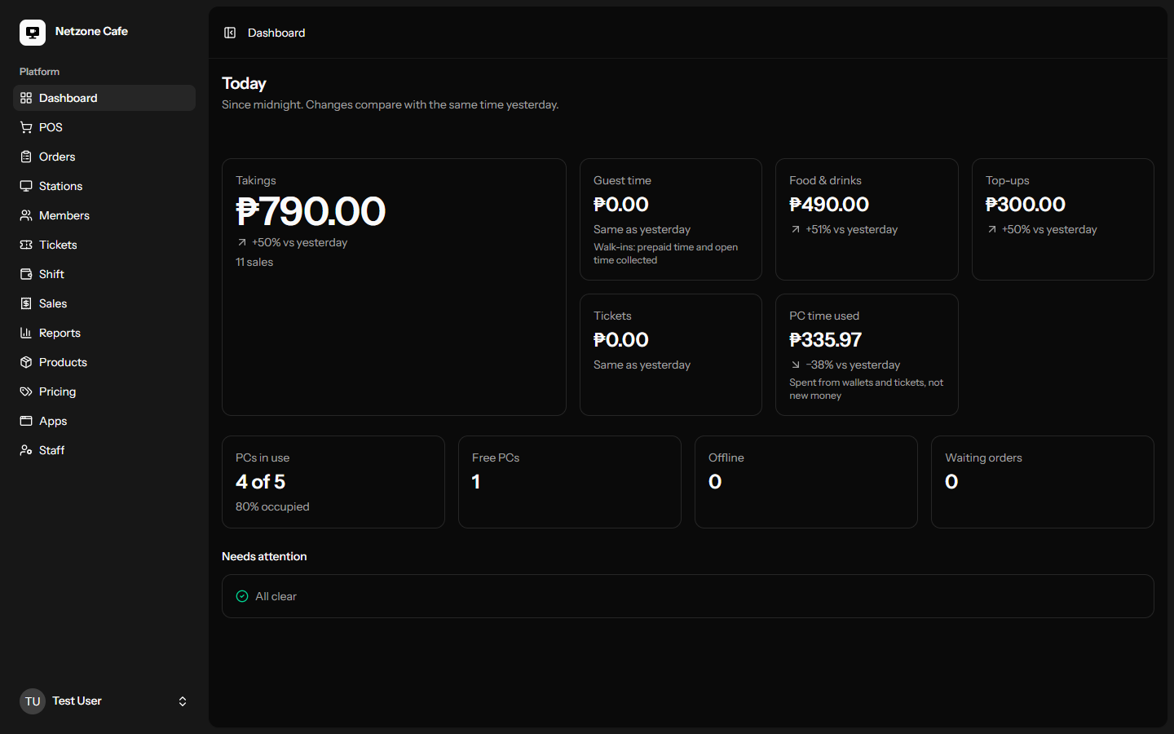Navigate to Stations

(104, 186)
